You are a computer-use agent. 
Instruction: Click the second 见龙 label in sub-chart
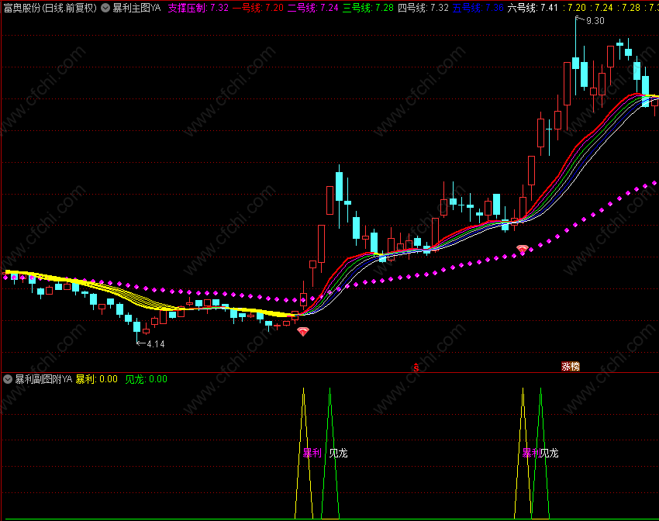550,453
